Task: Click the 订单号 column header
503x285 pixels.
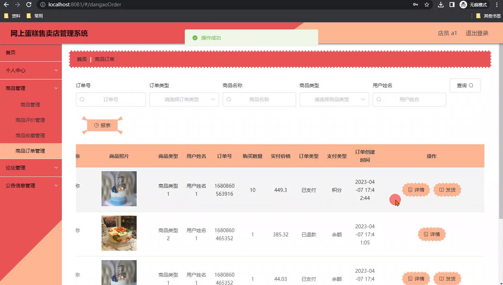Action: [224, 156]
